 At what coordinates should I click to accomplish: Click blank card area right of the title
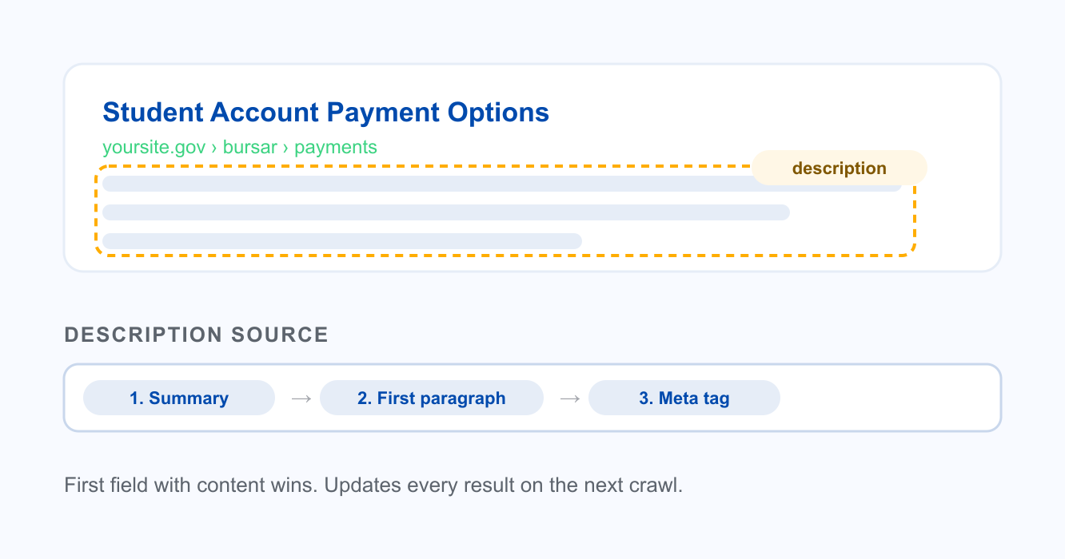(768, 113)
